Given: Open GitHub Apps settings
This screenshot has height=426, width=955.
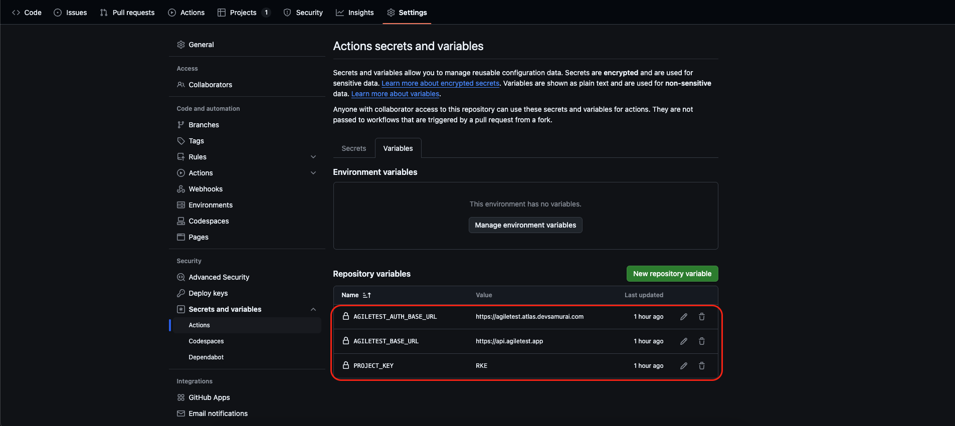Looking at the screenshot, I should click(247, 397).
